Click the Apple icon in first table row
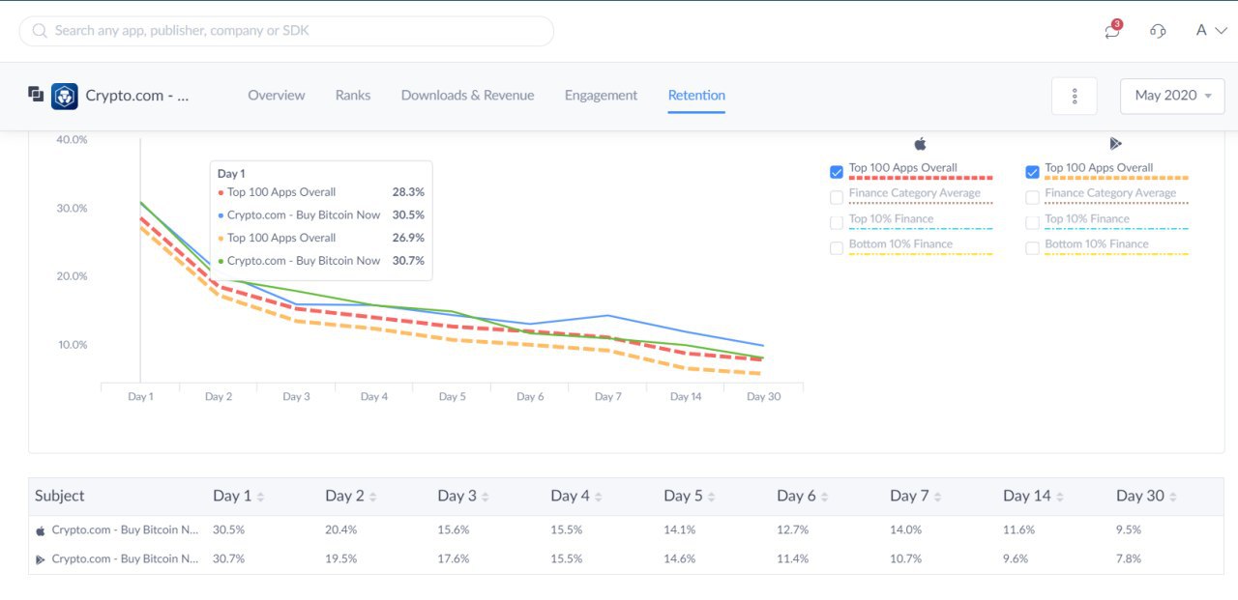The width and height of the screenshot is (1238, 600). point(41,529)
